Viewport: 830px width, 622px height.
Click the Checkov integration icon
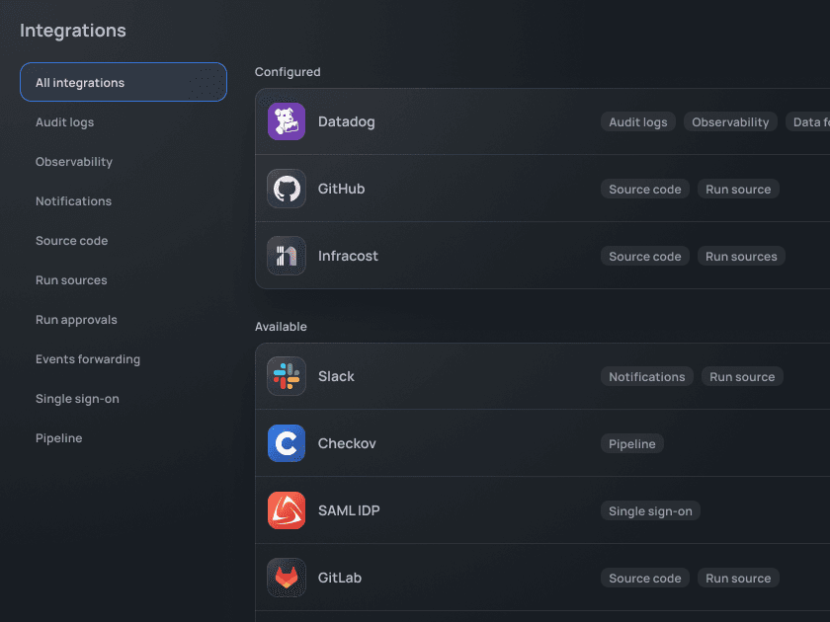pyautogui.click(x=286, y=443)
